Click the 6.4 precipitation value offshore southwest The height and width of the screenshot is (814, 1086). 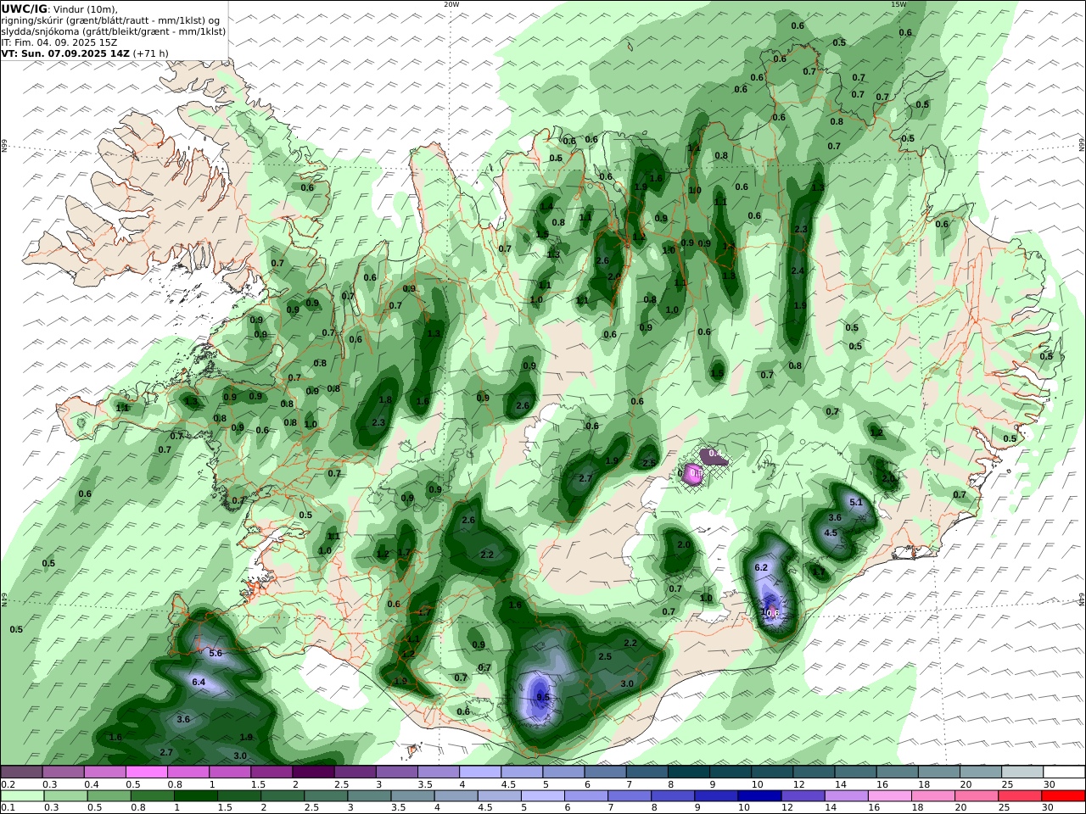point(199,682)
